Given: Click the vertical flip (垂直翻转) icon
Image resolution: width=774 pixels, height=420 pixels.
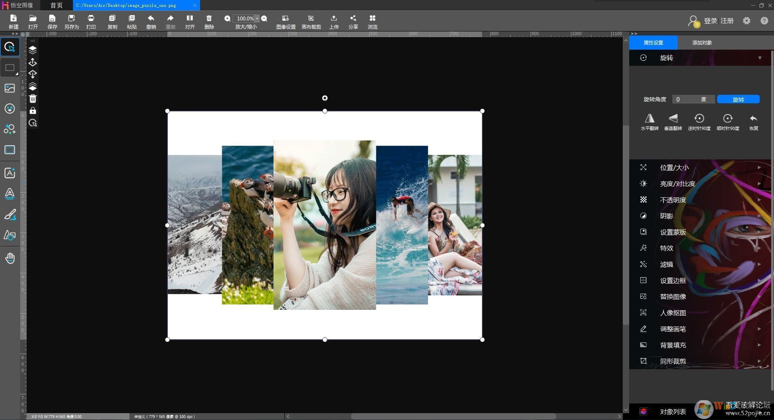Looking at the screenshot, I should pyautogui.click(x=673, y=119).
